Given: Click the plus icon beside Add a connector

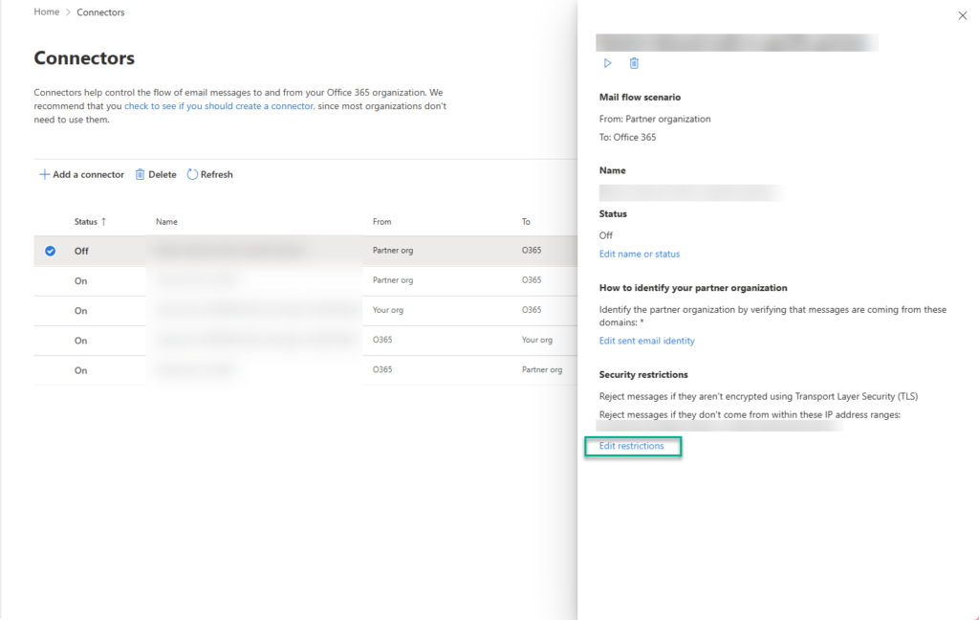Looking at the screenshot, I should [44, 174].
